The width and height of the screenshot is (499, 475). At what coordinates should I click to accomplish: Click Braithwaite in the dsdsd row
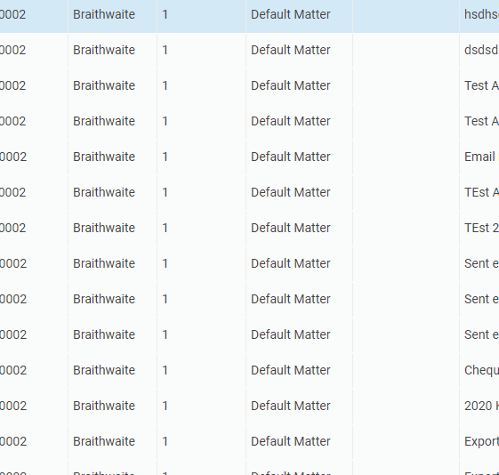[104, 51]
